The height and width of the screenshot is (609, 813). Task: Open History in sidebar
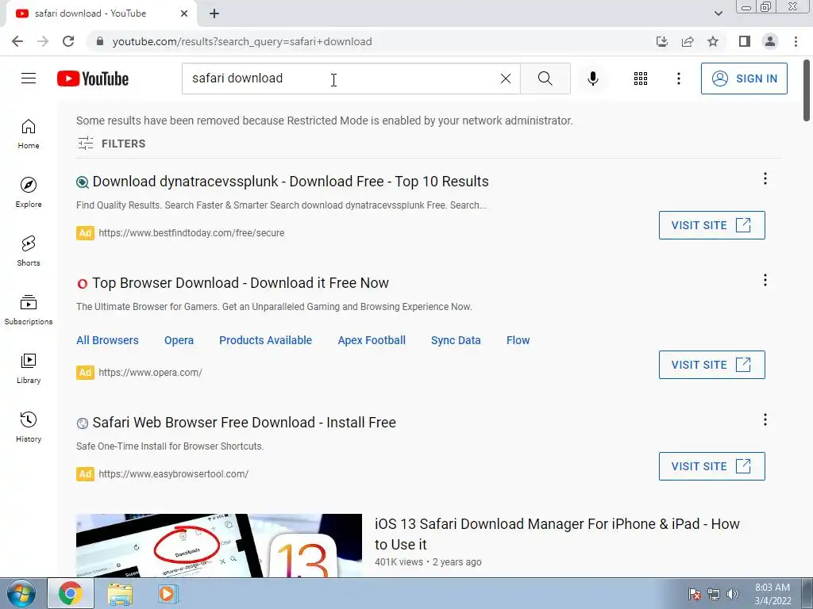[x=29, y=427]
